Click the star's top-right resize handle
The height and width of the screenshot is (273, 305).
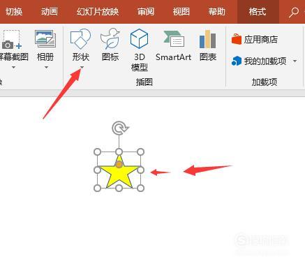pos(140,152)
